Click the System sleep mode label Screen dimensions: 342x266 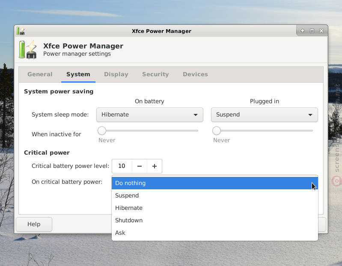pos(60,114)
